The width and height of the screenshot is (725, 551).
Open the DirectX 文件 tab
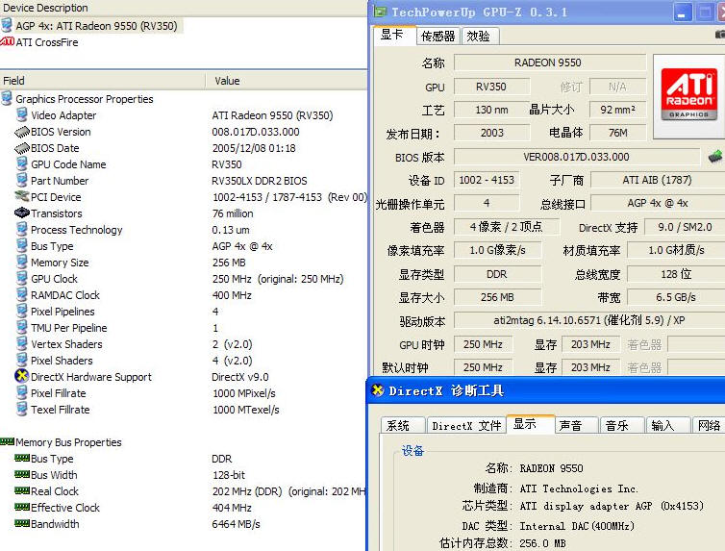[465, 426]
